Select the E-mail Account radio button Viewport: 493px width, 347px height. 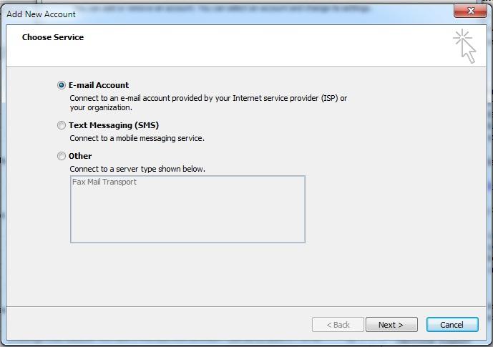[62, 85]
